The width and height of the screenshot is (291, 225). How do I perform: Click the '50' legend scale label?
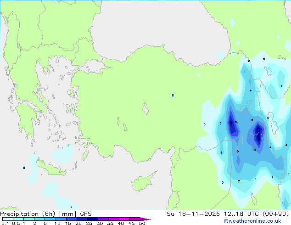[142, 223]
